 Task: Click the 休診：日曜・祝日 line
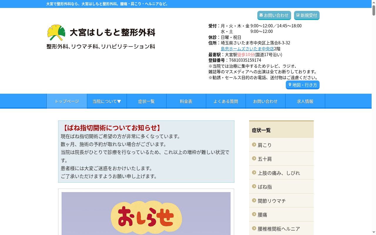click(225, 37)
